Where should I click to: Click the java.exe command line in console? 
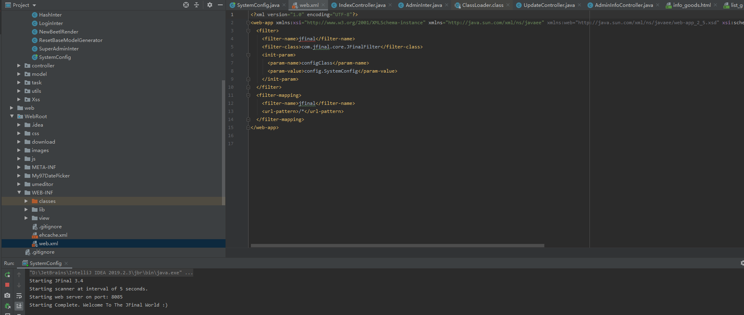[111, 273]
